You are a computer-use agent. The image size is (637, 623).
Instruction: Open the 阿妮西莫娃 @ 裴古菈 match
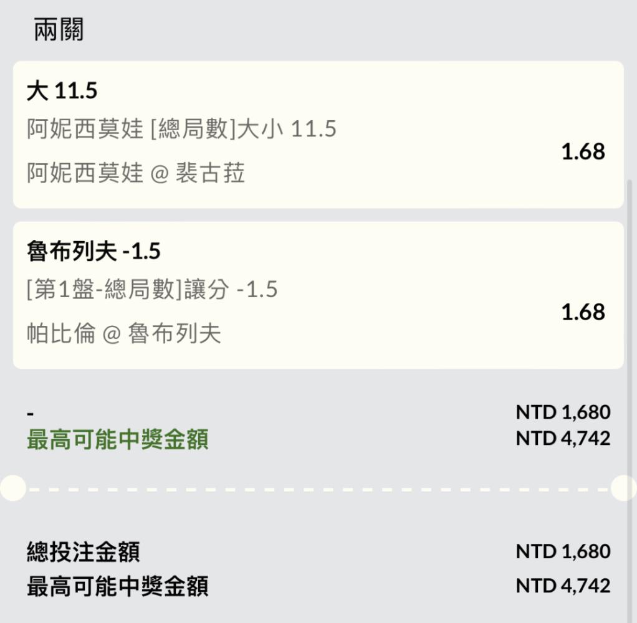click(136, 173)
